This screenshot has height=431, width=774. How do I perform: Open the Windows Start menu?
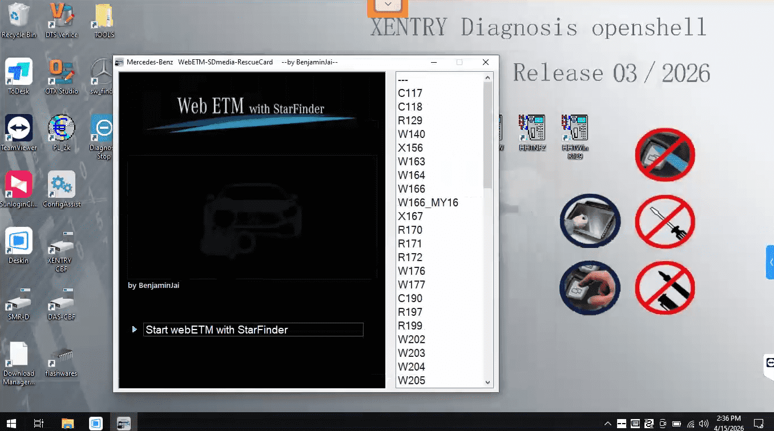pos(11,423)
